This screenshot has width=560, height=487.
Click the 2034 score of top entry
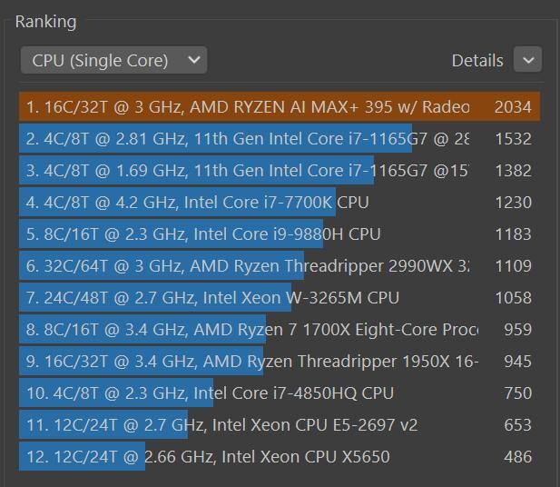513,107
